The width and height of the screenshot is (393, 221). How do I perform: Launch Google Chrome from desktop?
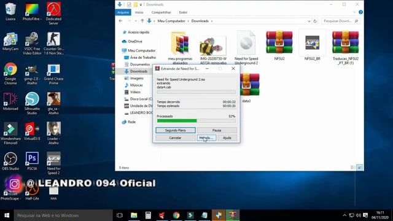tap(10, 74)
